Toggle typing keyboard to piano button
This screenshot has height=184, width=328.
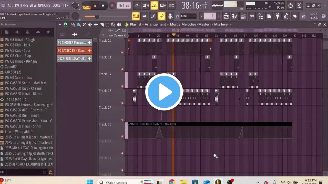click(136, 16)
